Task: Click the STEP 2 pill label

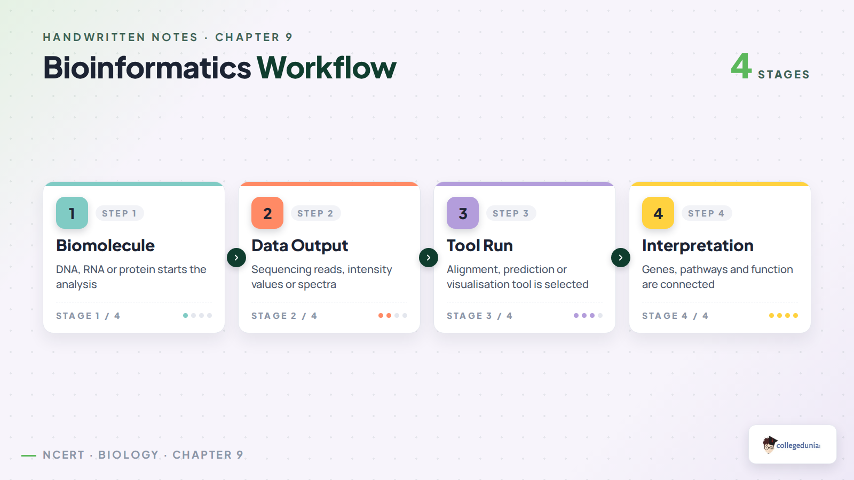Action: [x=315, y=213]
